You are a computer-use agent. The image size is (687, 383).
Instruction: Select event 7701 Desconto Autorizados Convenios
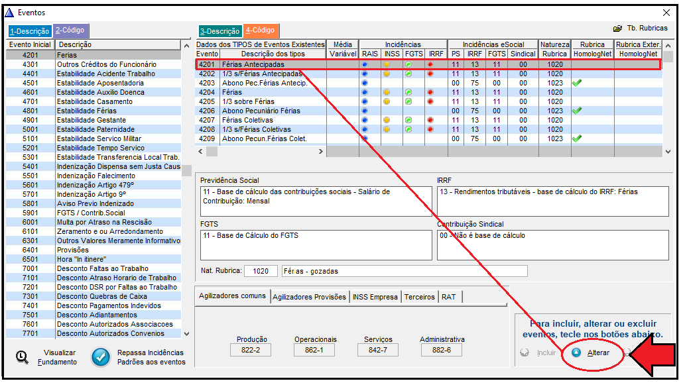coord(94,333)
